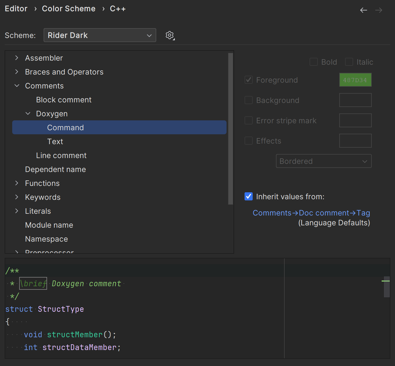Click the scheme settings gear icon
This screenshot has height=366, width=395.
tap(170, 35)
